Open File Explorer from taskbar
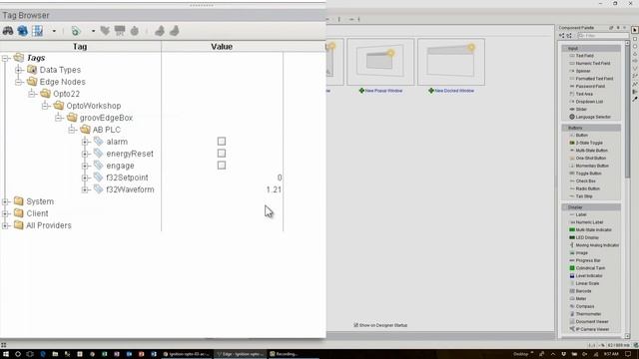The width and height of the screenshot is (639, 359). point(55,354)
